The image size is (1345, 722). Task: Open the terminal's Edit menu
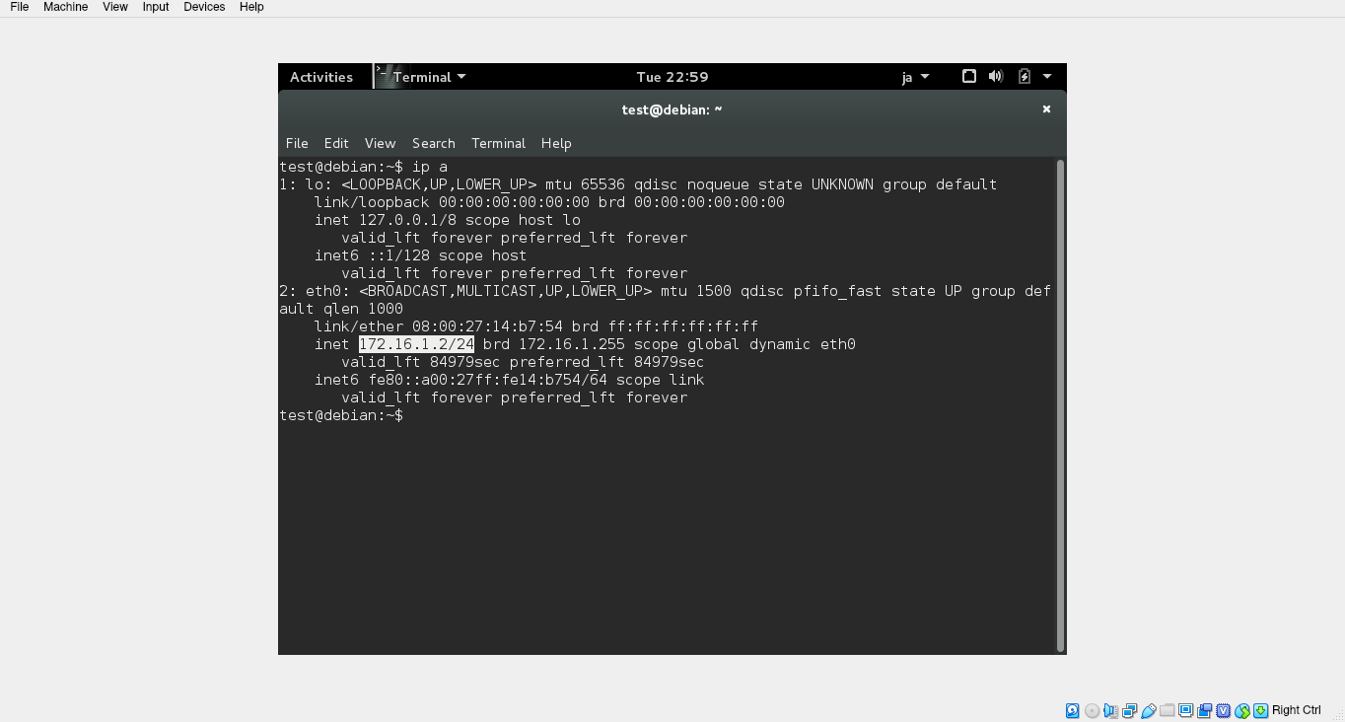(336, 143)
